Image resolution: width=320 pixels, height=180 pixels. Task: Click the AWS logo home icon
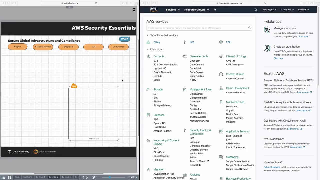(x=153, y=9)
